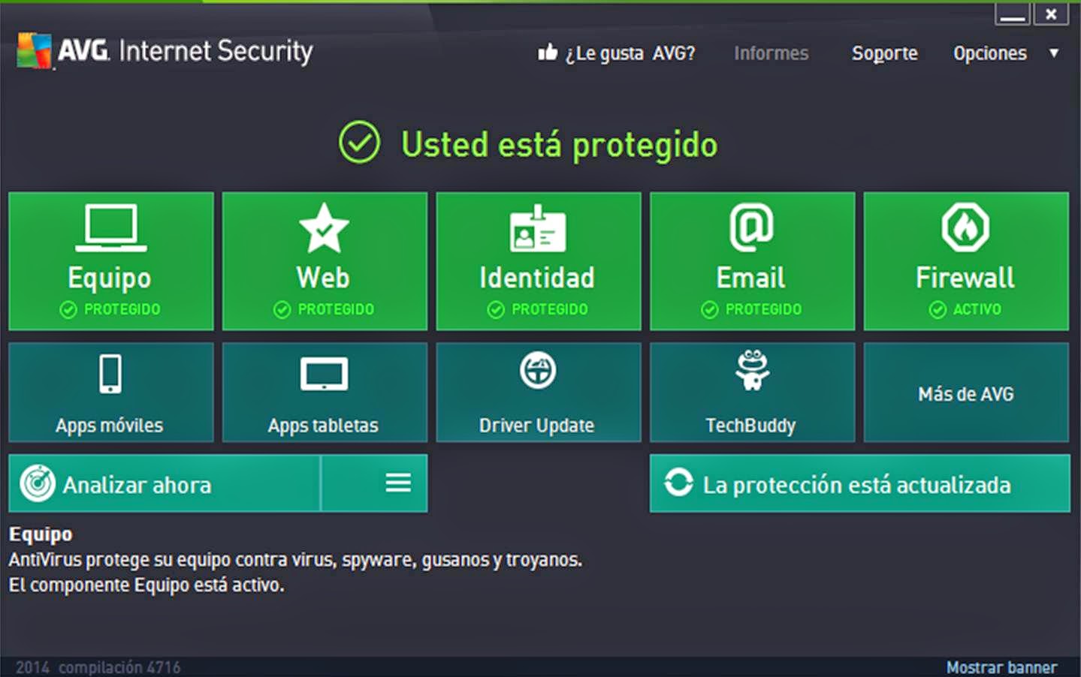The image size is (1081, 677).
Task: Minimize the AVG window
Action: point(1012,14)
